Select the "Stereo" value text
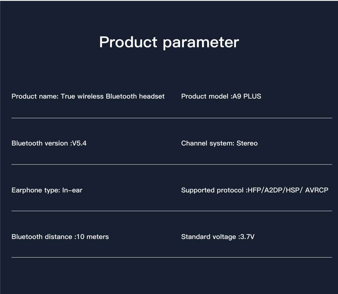This screenshot has width=338, height=294. click(247, 143)
